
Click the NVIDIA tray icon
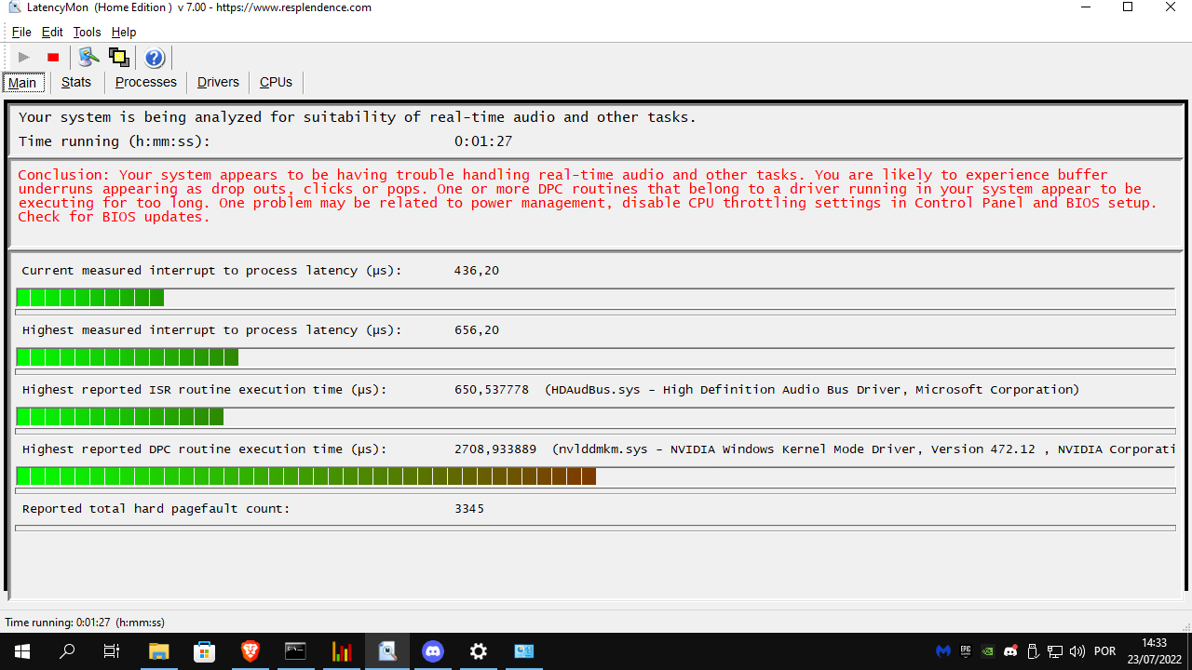[989, 651]
